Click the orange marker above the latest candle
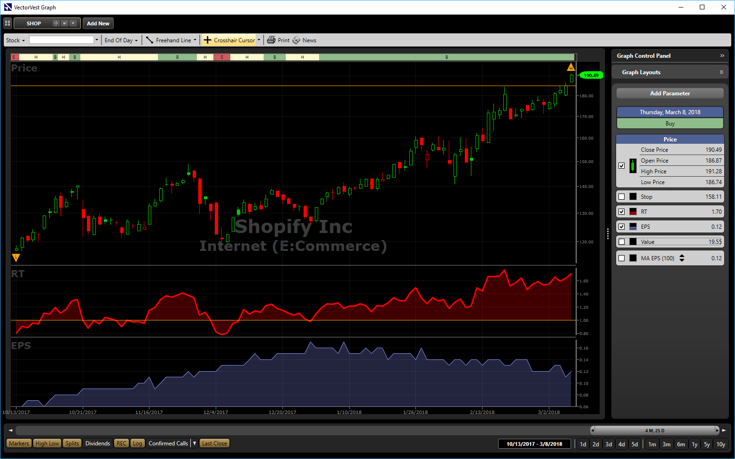 coord(571,67)
